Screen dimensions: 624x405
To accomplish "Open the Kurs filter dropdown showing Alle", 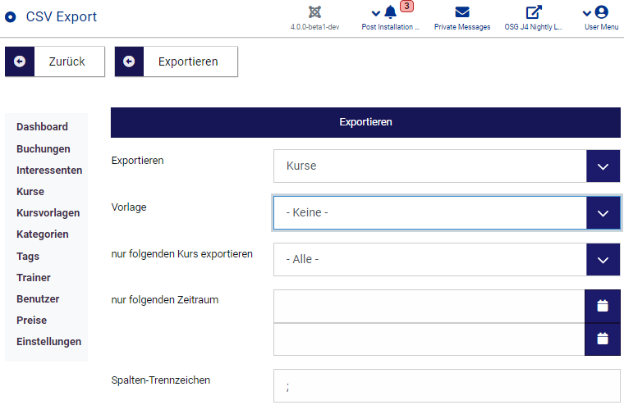I will [603, 260].
